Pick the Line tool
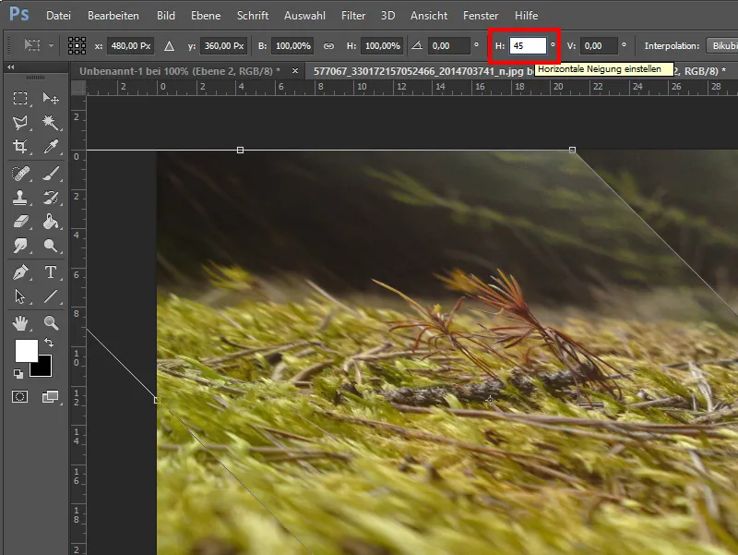The width and height of the screenshot is (738, 555). coord(51,296)
